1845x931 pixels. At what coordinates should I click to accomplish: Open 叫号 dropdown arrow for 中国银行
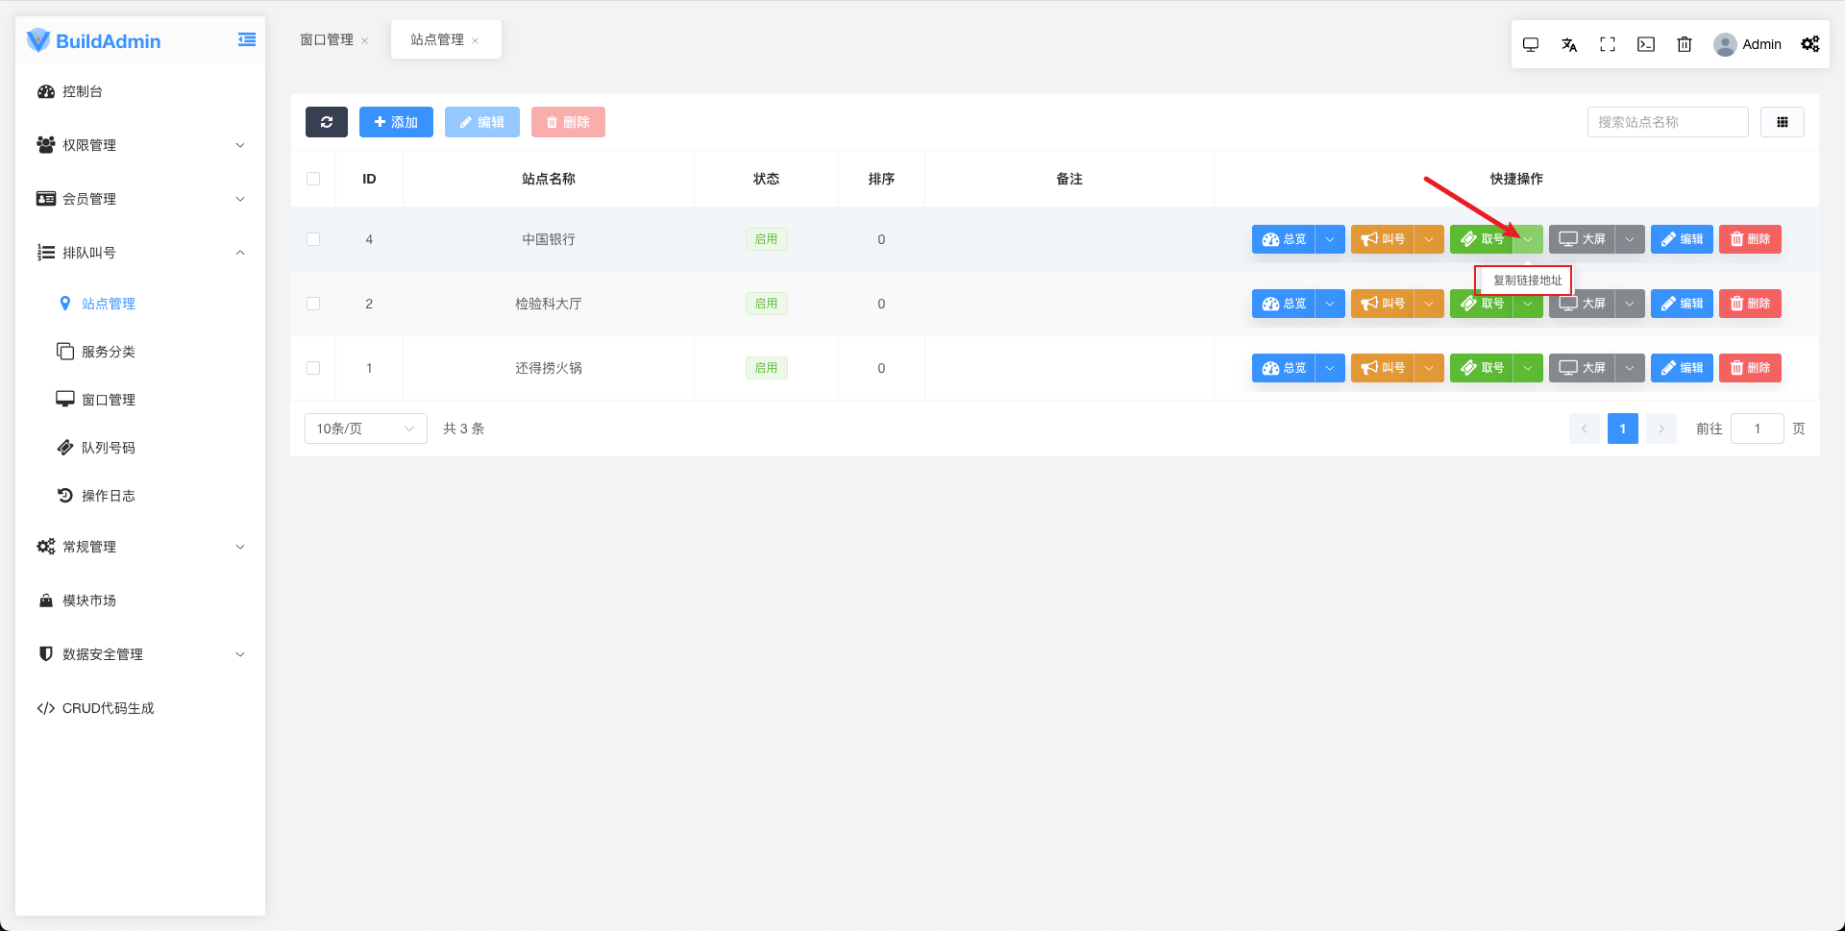[x=1429, y=239]
